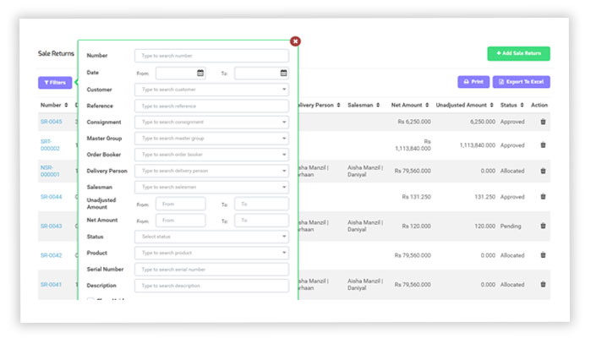Click trash icon for the Rs 1,113,840.000 row

click(x=543, y=145)
